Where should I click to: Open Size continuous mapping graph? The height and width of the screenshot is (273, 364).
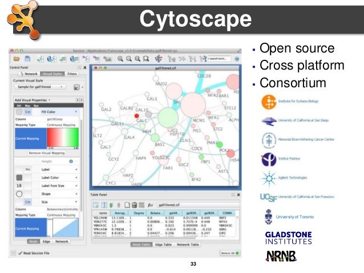click(66, 227)
